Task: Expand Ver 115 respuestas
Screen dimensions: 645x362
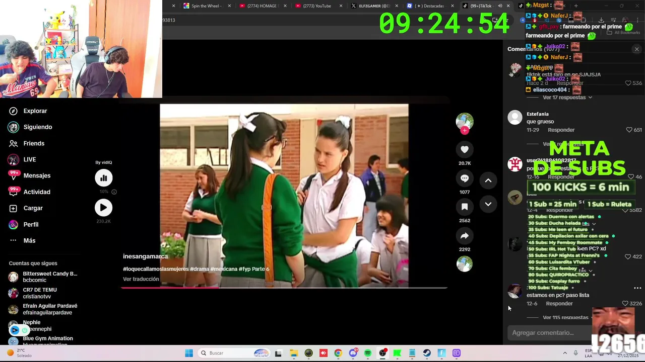Action: click(565, 317)
